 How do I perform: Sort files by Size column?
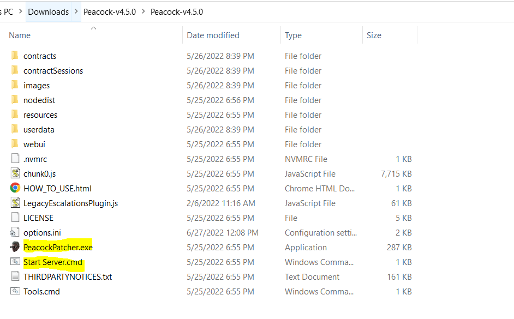click(374, 35)
